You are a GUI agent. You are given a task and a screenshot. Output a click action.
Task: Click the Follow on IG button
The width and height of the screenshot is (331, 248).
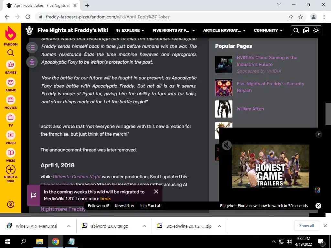click(99, 206)
